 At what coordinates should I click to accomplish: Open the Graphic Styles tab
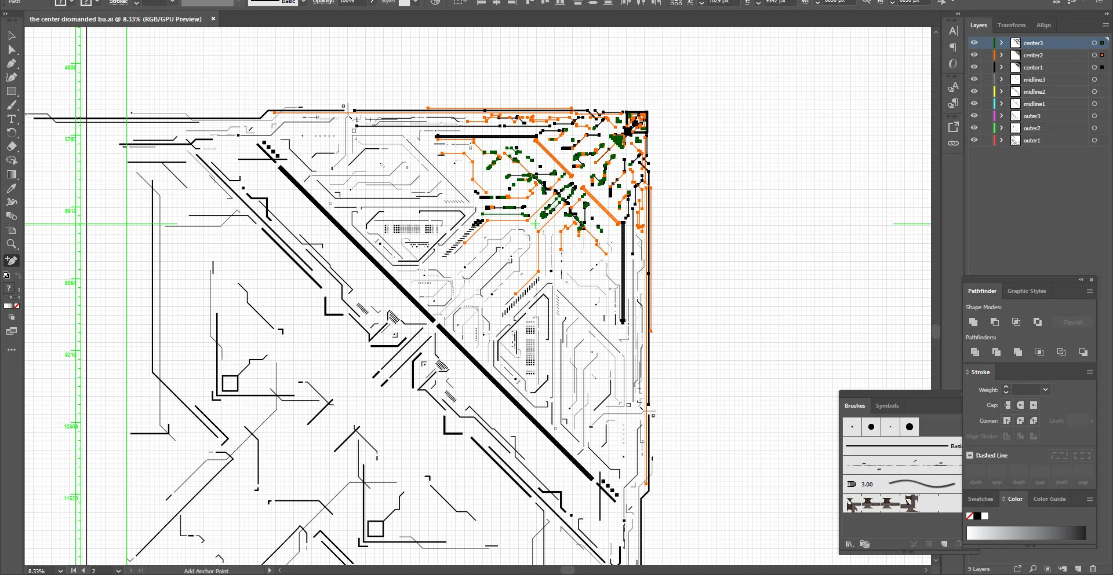pos(1026,291)
